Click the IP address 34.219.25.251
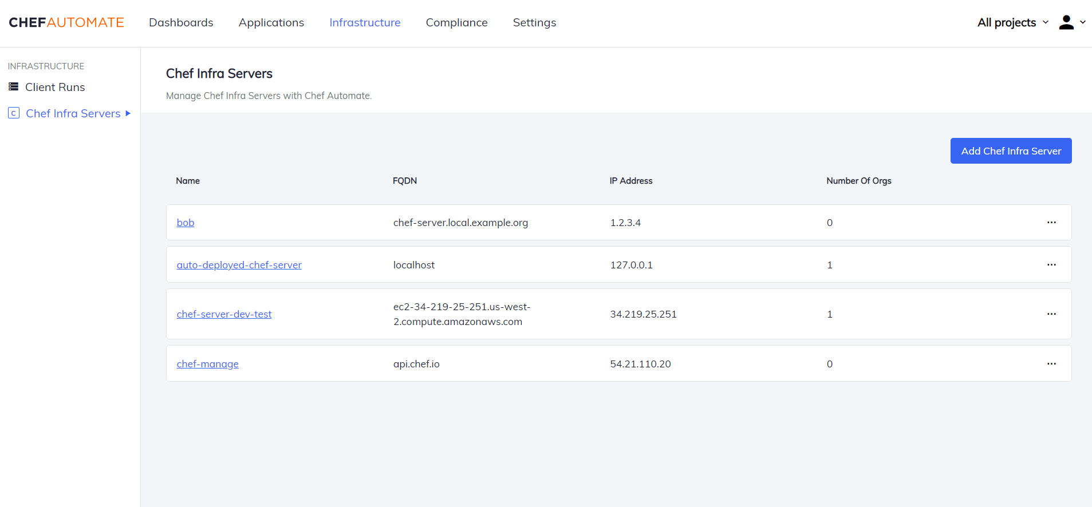The image size is (1092, 507). pyautogui.click(x=643, y=314)
